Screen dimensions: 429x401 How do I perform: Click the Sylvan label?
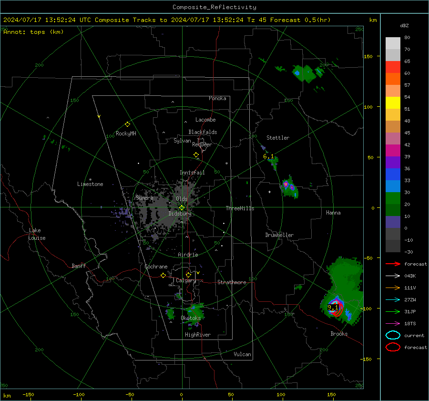pos(182,141)
